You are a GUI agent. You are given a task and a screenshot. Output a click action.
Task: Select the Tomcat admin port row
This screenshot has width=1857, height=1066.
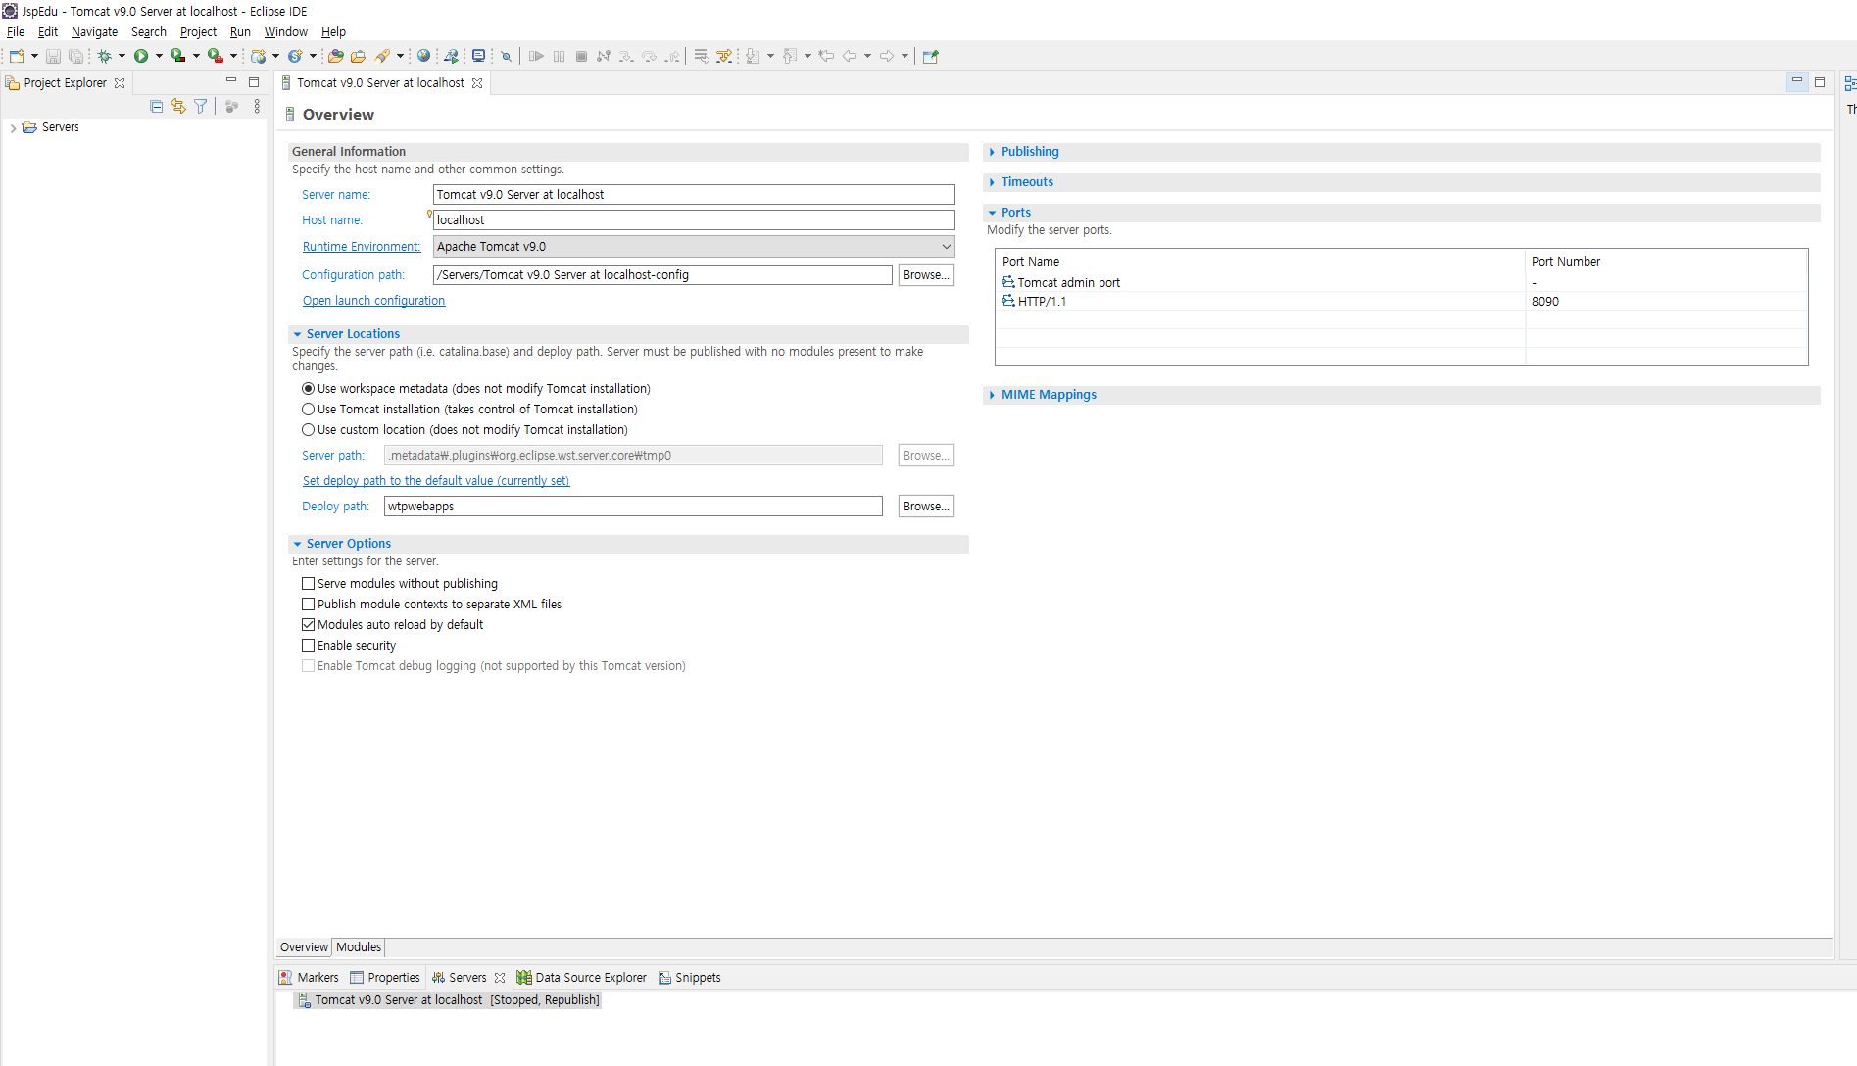coord(1401,283)
